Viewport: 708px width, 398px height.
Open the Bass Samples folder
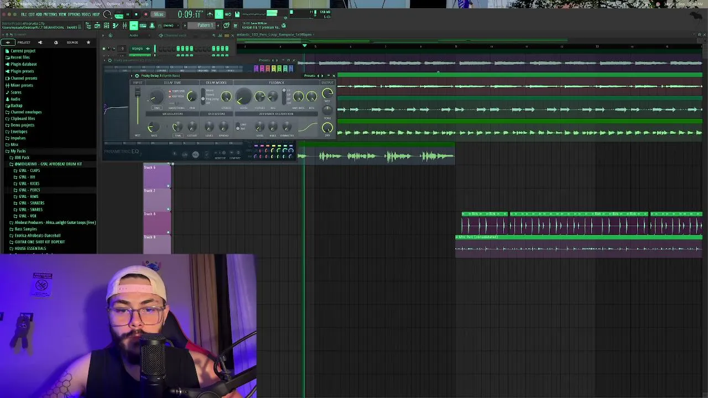(x=25, y=229)
